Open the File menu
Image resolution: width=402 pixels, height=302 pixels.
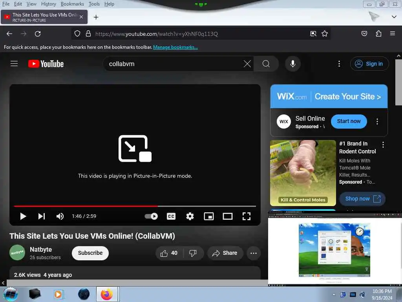point(6,4)
